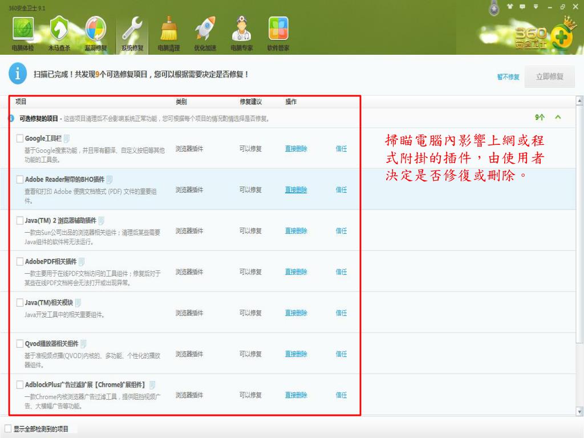This screenshot has width=584, height=438.
Task: Click 直接删除 for Adobe Reader附带的BHO插件
Action: (x=296, y=189)
